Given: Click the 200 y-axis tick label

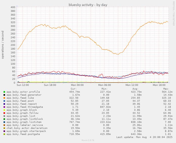Looking at the screenshot, I should tap(13, 45).
